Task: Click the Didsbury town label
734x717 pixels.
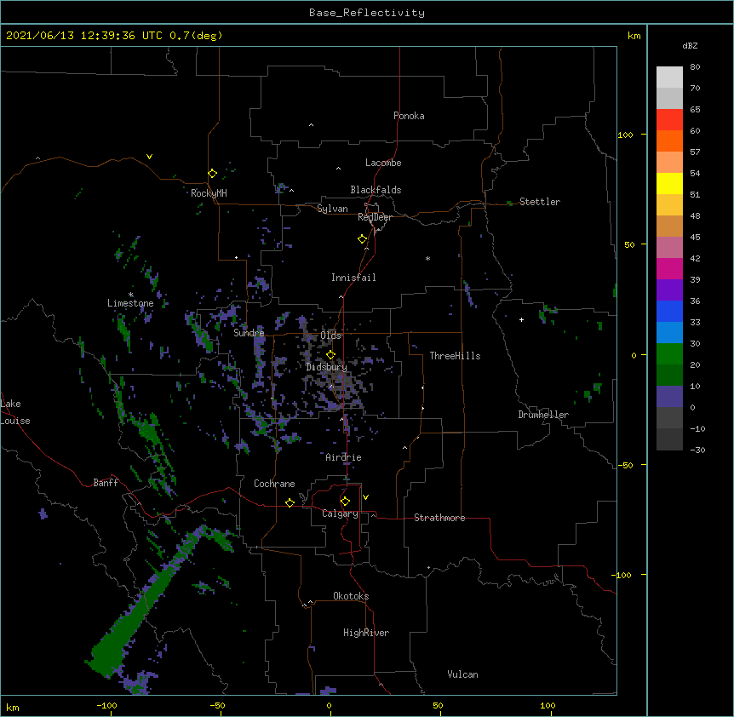Action: coord(326,367)
